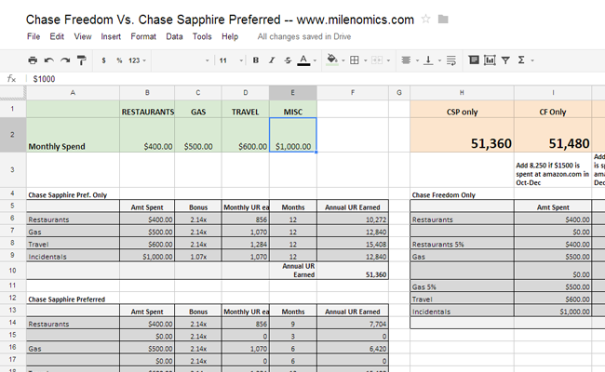Open the Functions sigma menu
The image size is (605, 372).
521,60
